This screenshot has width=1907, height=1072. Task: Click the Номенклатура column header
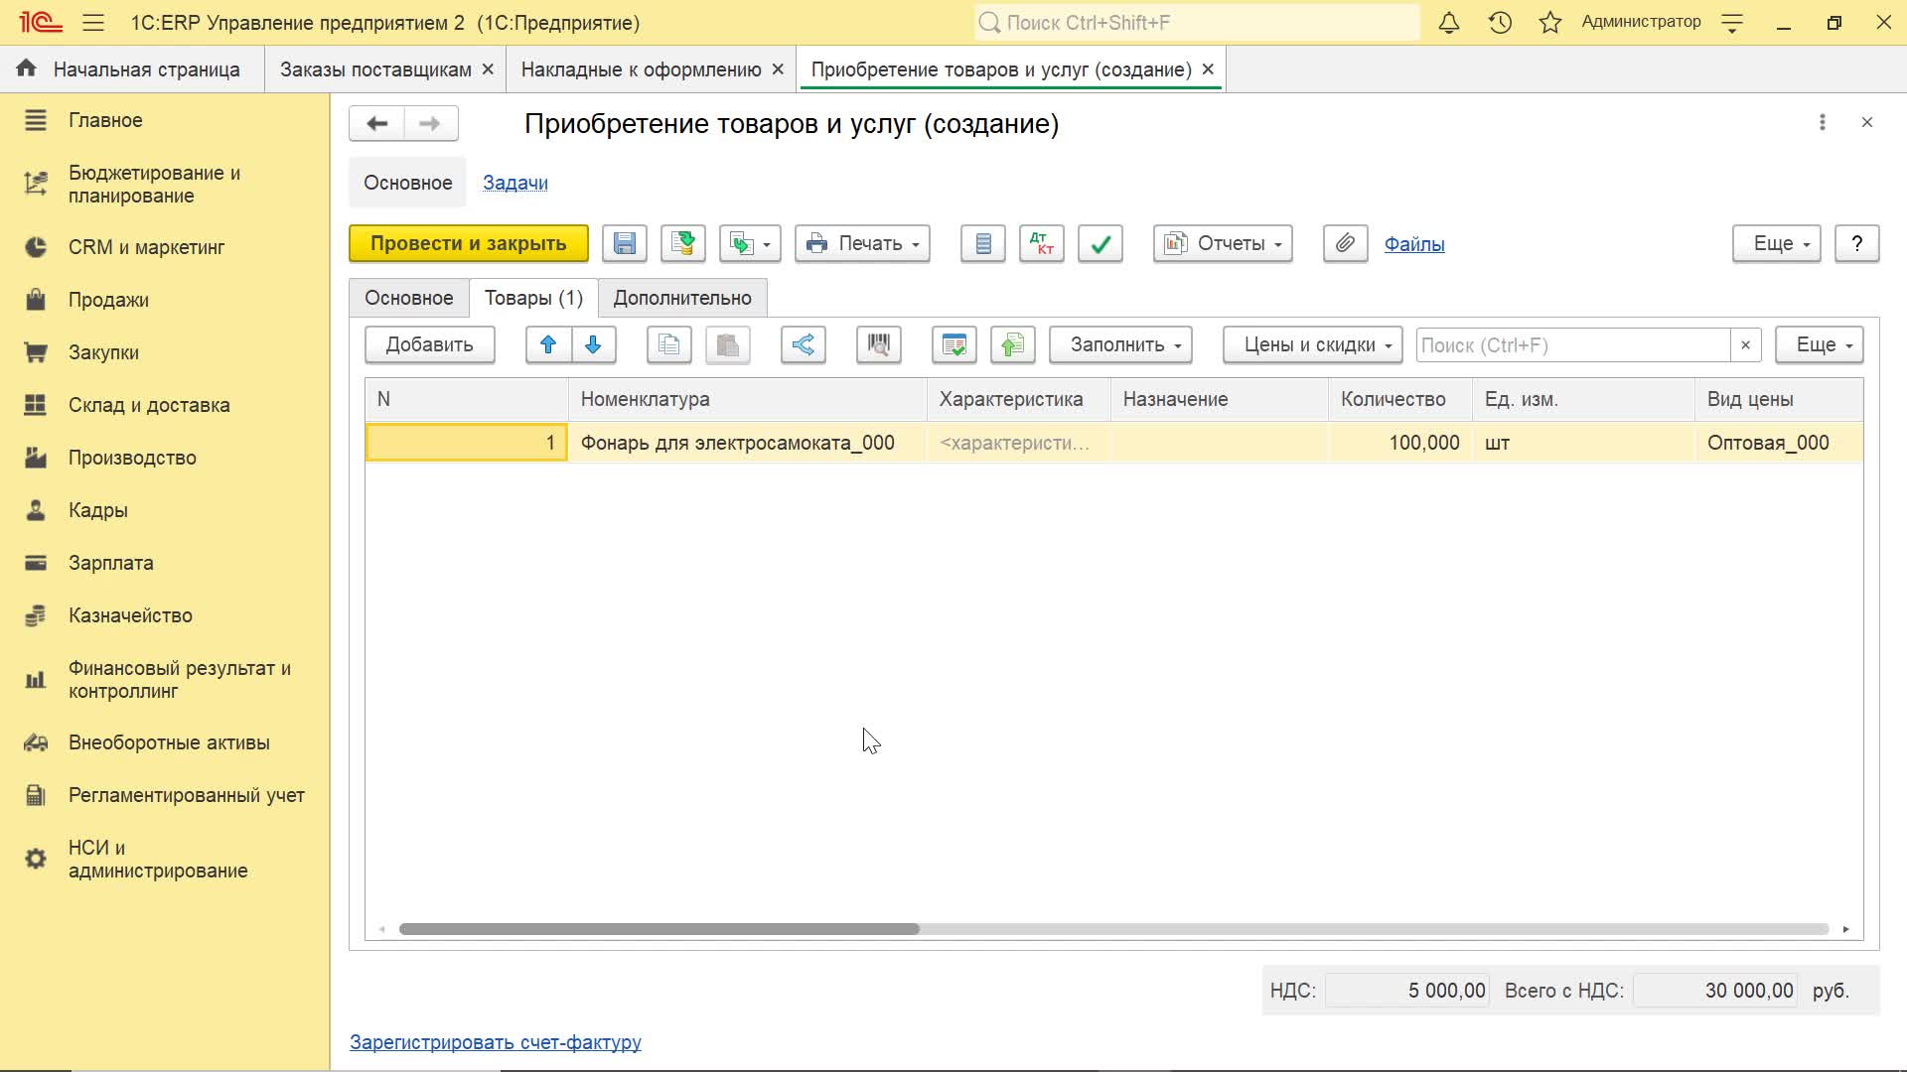[x=747, y=399]
